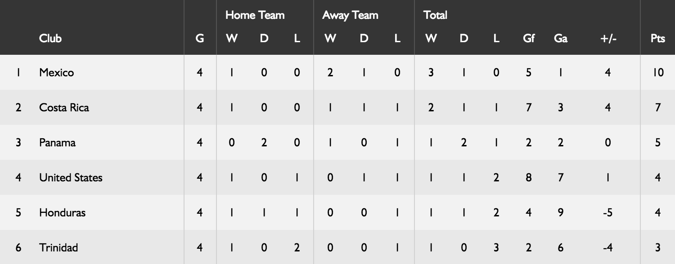Click the Ga column header
This screenshot has height=264, width=675.
[560, 39]
